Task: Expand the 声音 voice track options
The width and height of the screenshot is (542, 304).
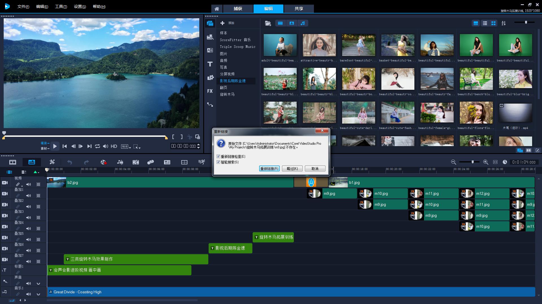Action: pos(38,283)
